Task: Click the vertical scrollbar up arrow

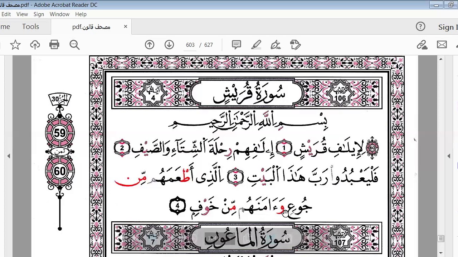Action: (441, 59)
